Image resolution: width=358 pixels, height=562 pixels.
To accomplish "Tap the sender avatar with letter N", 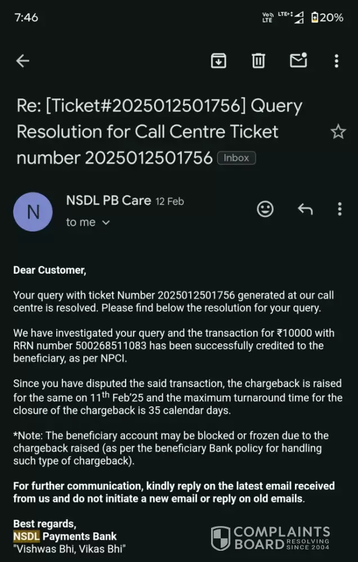I will coord(33,212).
